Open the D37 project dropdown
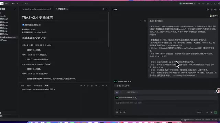The height and width of the screenshot is (123, 220). pyautogui.click(x=15, y=3)
